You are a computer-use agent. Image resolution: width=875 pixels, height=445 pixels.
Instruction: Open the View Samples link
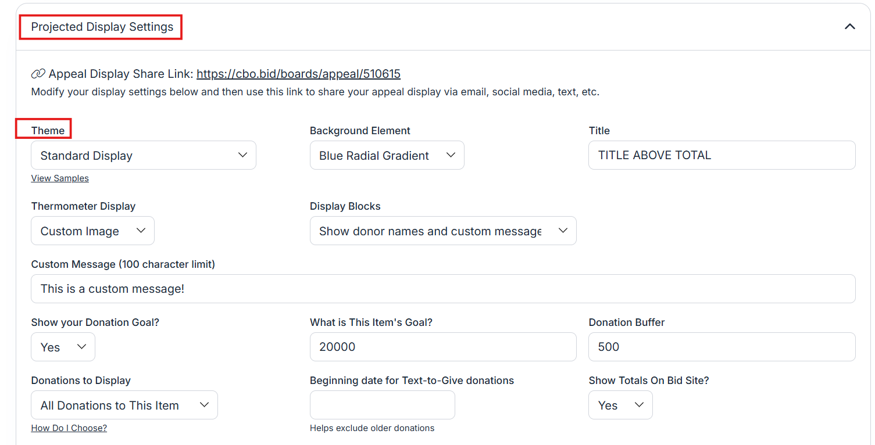point(60,178)
